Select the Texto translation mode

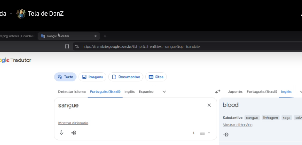coord(65,77)
